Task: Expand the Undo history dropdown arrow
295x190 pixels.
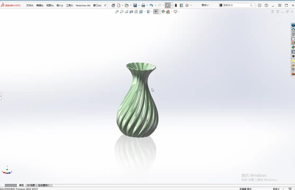Action: 155,6
